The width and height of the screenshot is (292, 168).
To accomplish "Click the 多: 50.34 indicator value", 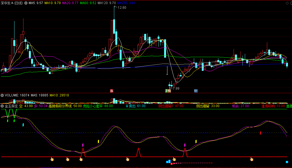I will click(40, 106).
